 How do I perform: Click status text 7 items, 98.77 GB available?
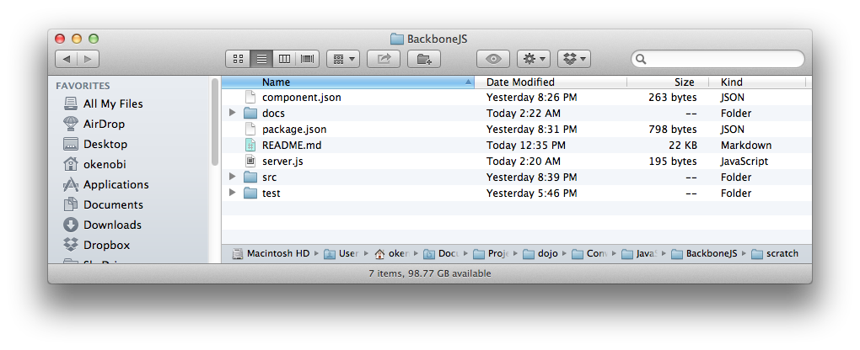click(430, 273)
